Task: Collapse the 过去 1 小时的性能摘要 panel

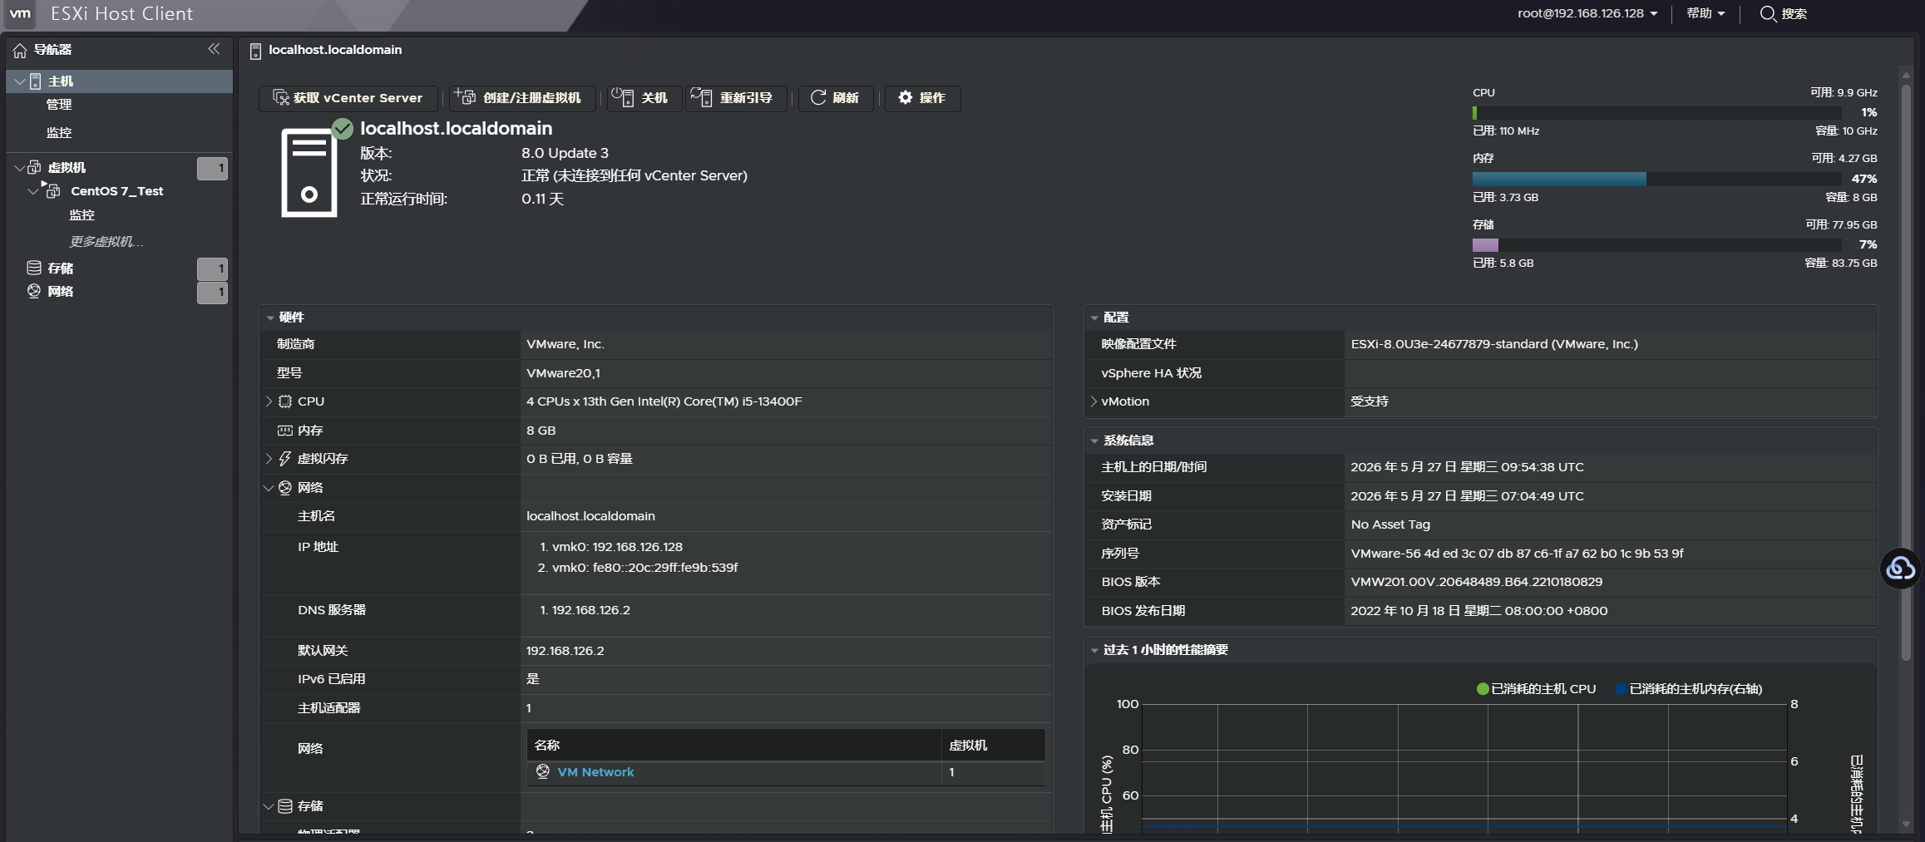Action: click(x=1094, y=651)
